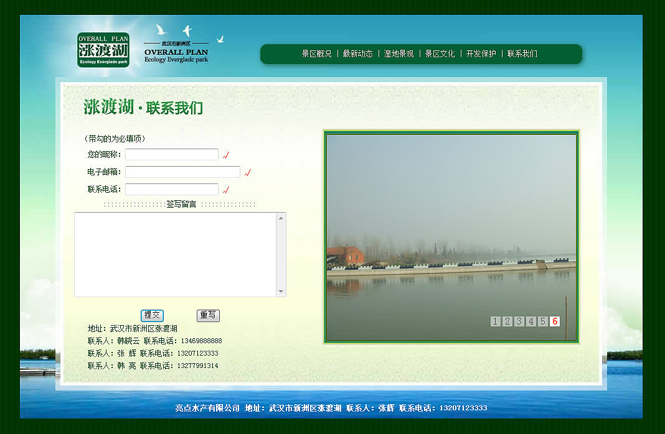Open the 最新动态 menu item
The width and height of the screenshot is (665, 434).
[357, 54]
